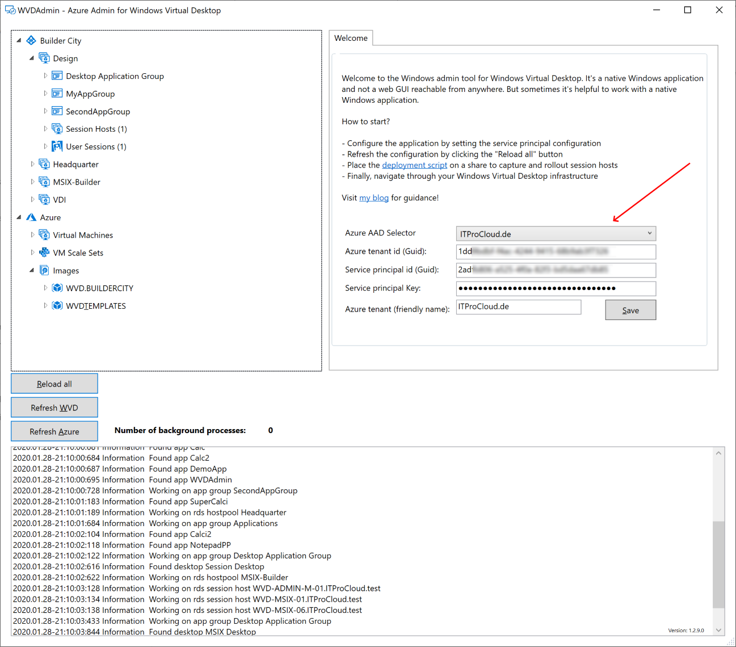Expand the MyAppGroup node
The image size is (736, 647).
click(x=45, y=94)
